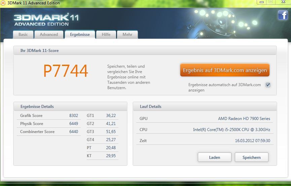This screenshot has width=291, height=186.
Task: Click the Speichern button
Action: point(251,157)
